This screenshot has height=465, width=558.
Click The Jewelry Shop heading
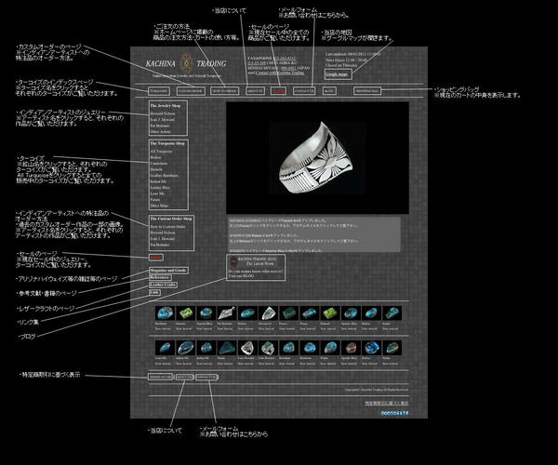point(166,106)
